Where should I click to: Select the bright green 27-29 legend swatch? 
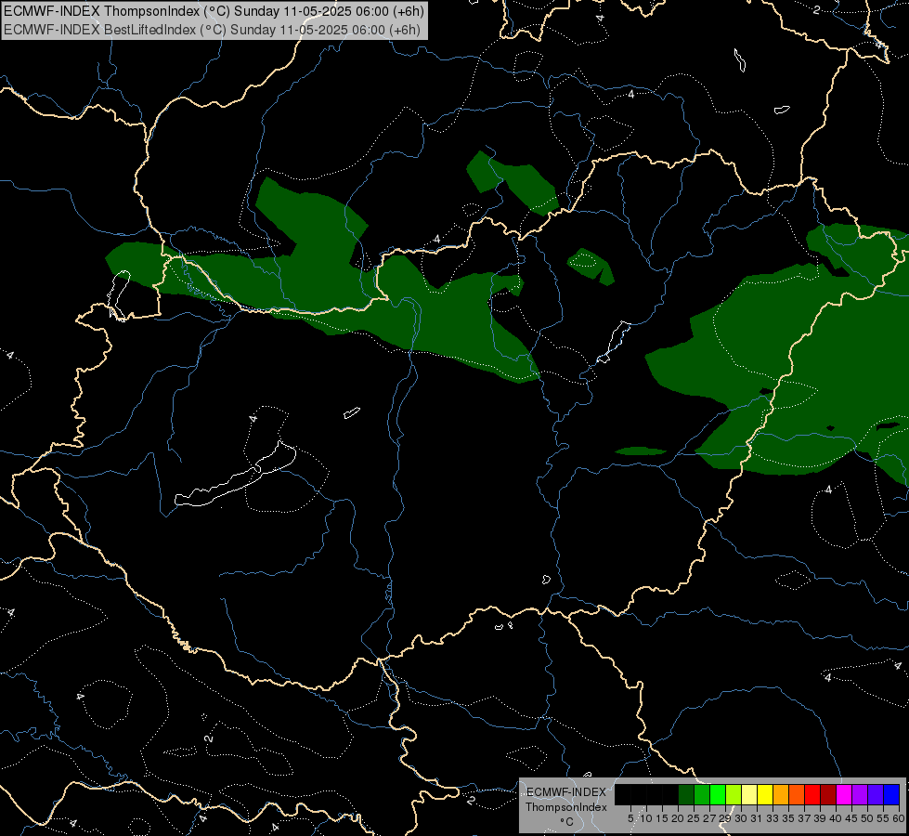[718, 794]
